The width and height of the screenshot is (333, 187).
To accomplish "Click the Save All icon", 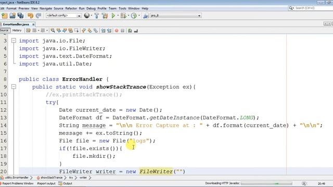I will click(x=21, y=16).
